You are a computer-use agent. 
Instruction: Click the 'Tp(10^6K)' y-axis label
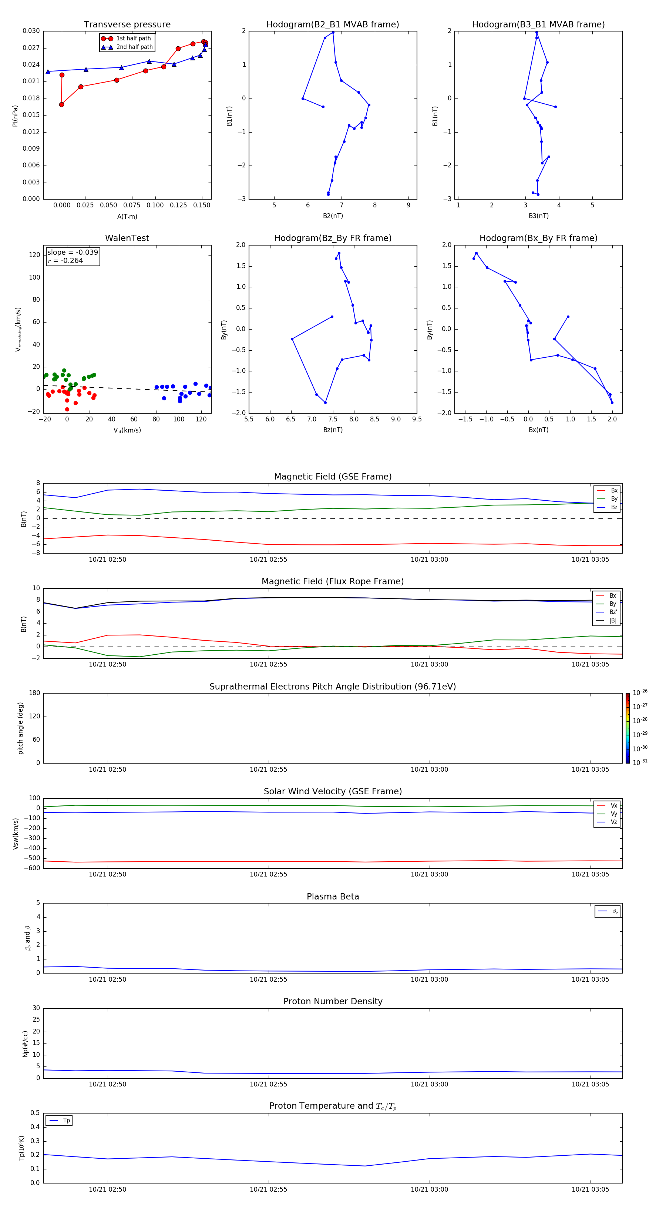tap(21, 1148)
